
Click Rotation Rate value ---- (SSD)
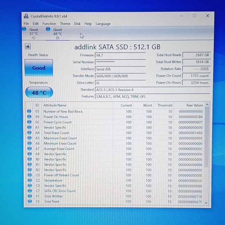197,69
